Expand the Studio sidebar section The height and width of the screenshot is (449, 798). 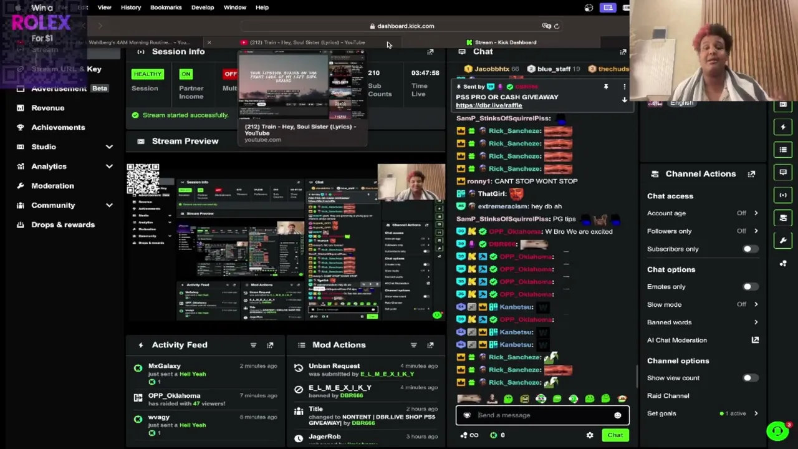(x=109, y=147)
